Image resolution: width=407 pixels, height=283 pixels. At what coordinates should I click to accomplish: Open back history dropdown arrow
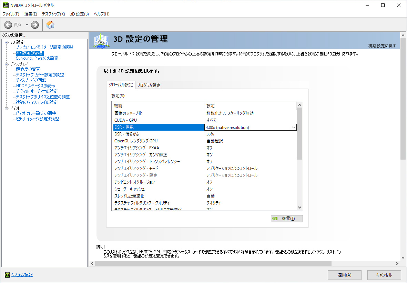27,25
